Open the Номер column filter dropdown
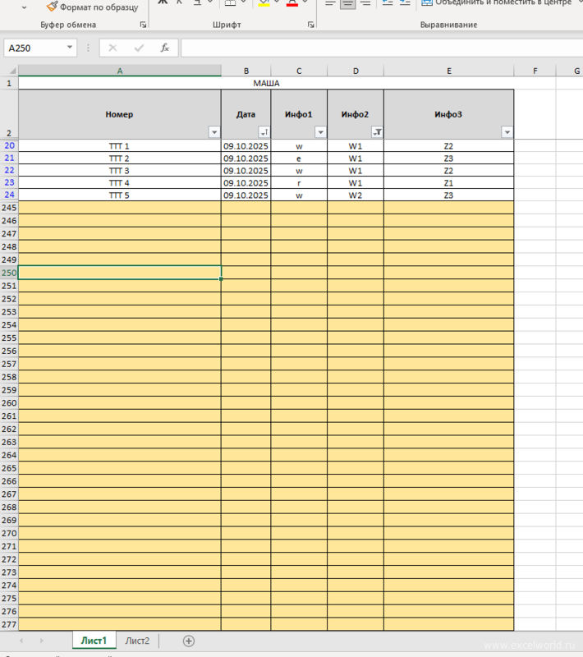 pyautogui.click(x=214, y=132)
